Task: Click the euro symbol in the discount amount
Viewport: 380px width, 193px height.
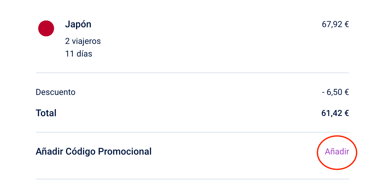Action: 347,92
